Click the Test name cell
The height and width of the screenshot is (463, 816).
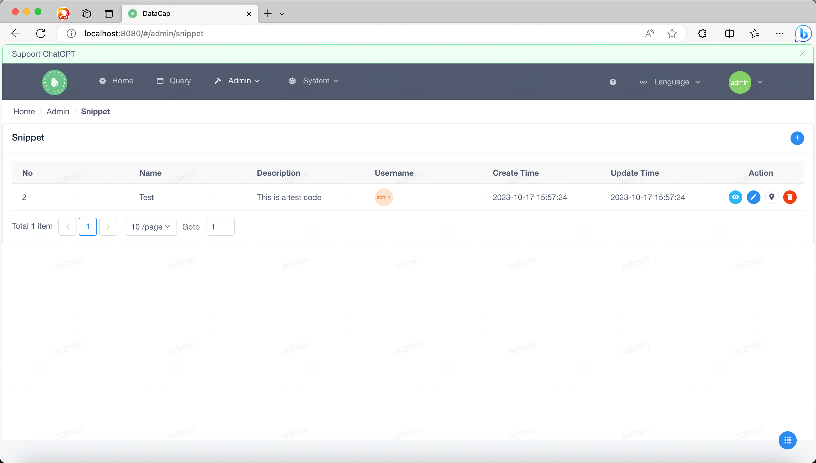[146, 197]
